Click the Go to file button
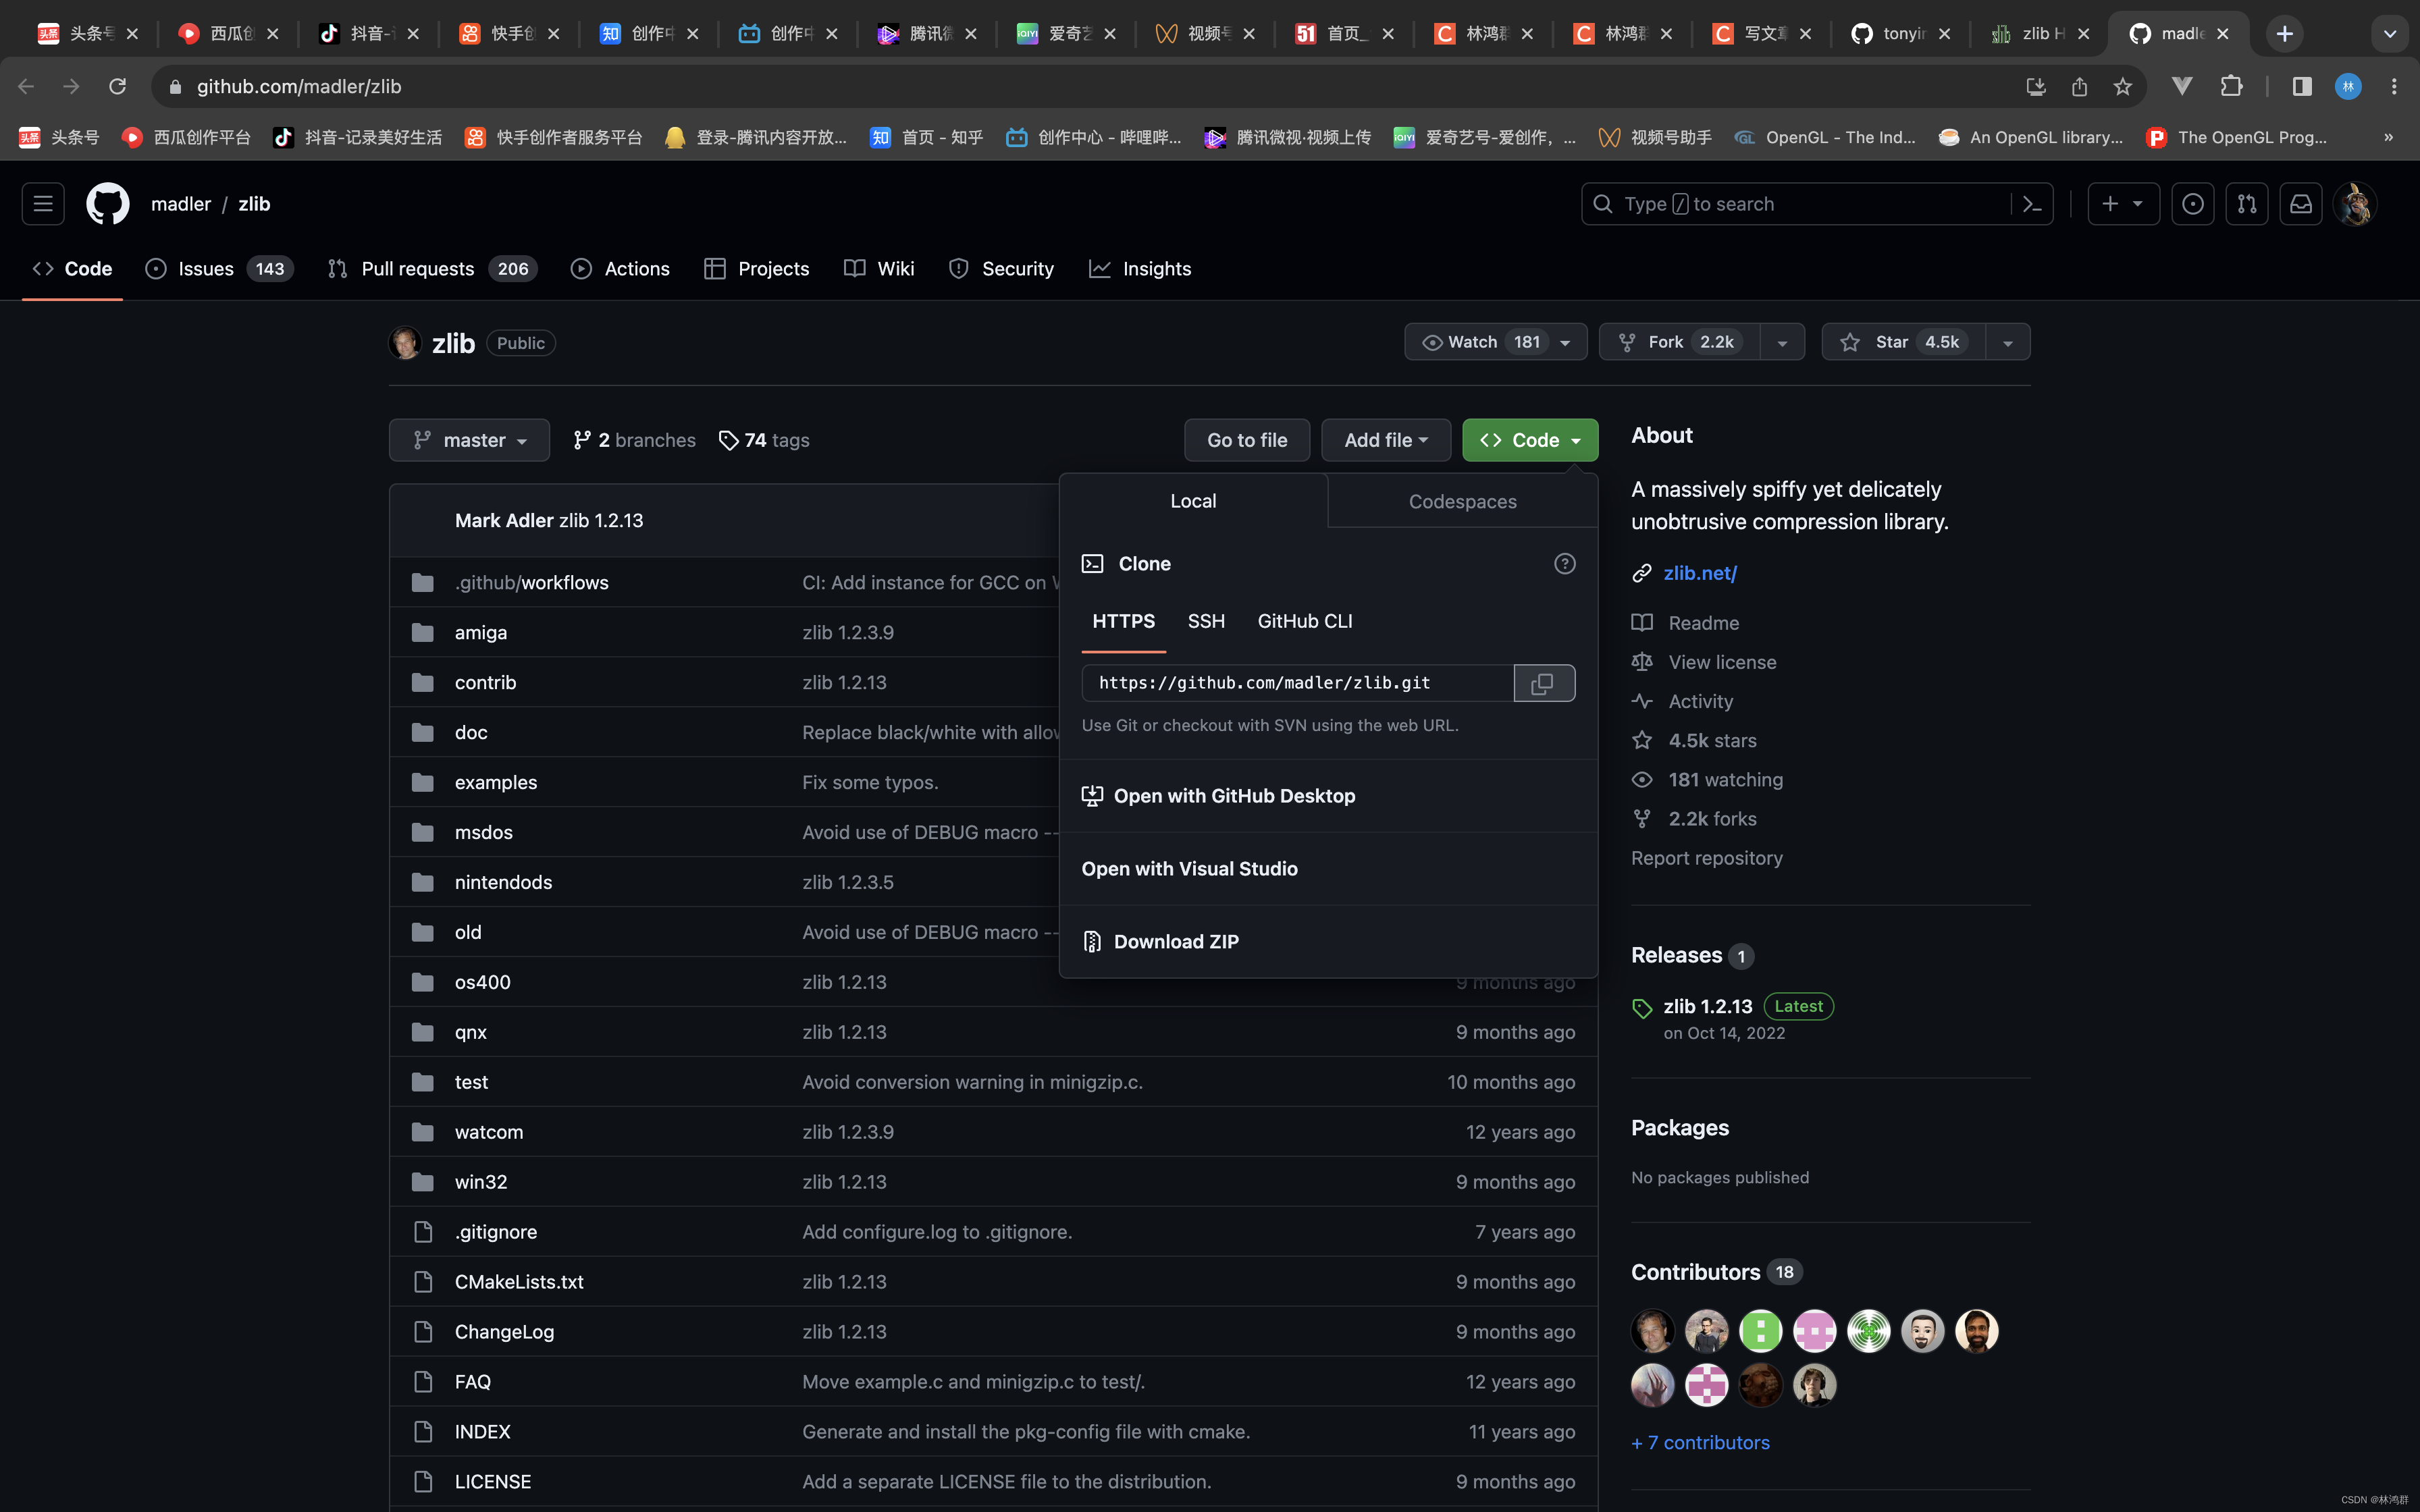The image size is (2420, 1512). [1247, 440]
